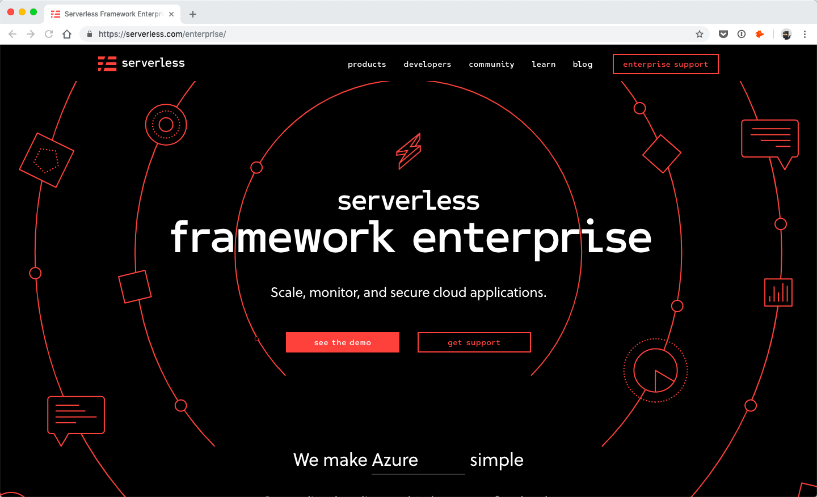The image size is (817, 497).
Task: Go to the blog link
Action: point(583,65)
